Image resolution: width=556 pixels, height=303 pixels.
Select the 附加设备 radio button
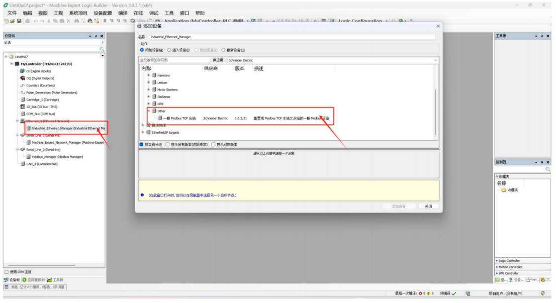pyautogui.click(x=142, y=50)
